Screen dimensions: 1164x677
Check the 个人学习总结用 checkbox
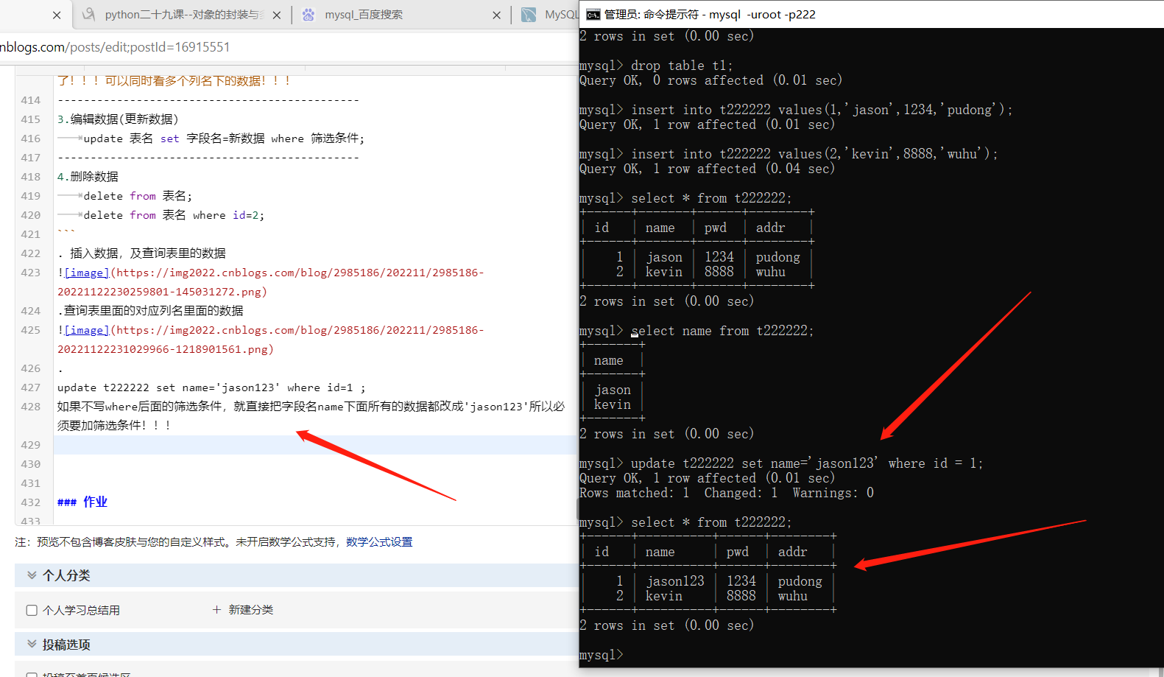pyautogui.click(x=32, y=610)
